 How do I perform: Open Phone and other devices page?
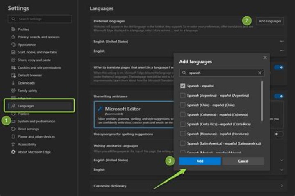(36, 137)
